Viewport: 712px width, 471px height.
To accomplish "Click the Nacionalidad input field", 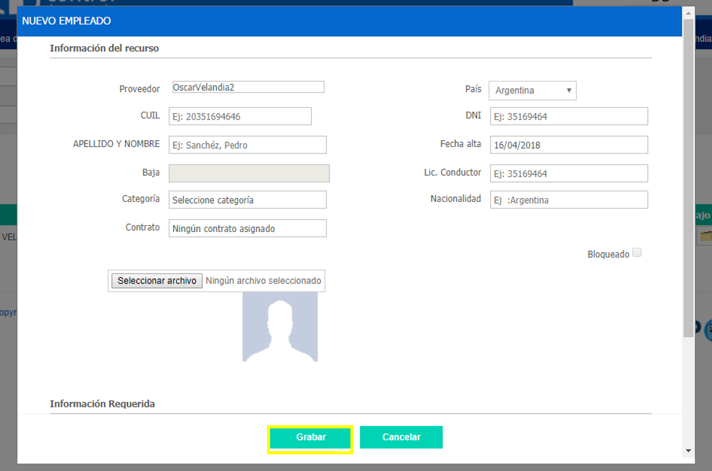I will pyautogui.click(x=569, y=200).
